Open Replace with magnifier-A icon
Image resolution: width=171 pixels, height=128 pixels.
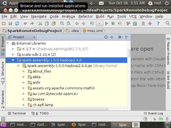[69, 23]
